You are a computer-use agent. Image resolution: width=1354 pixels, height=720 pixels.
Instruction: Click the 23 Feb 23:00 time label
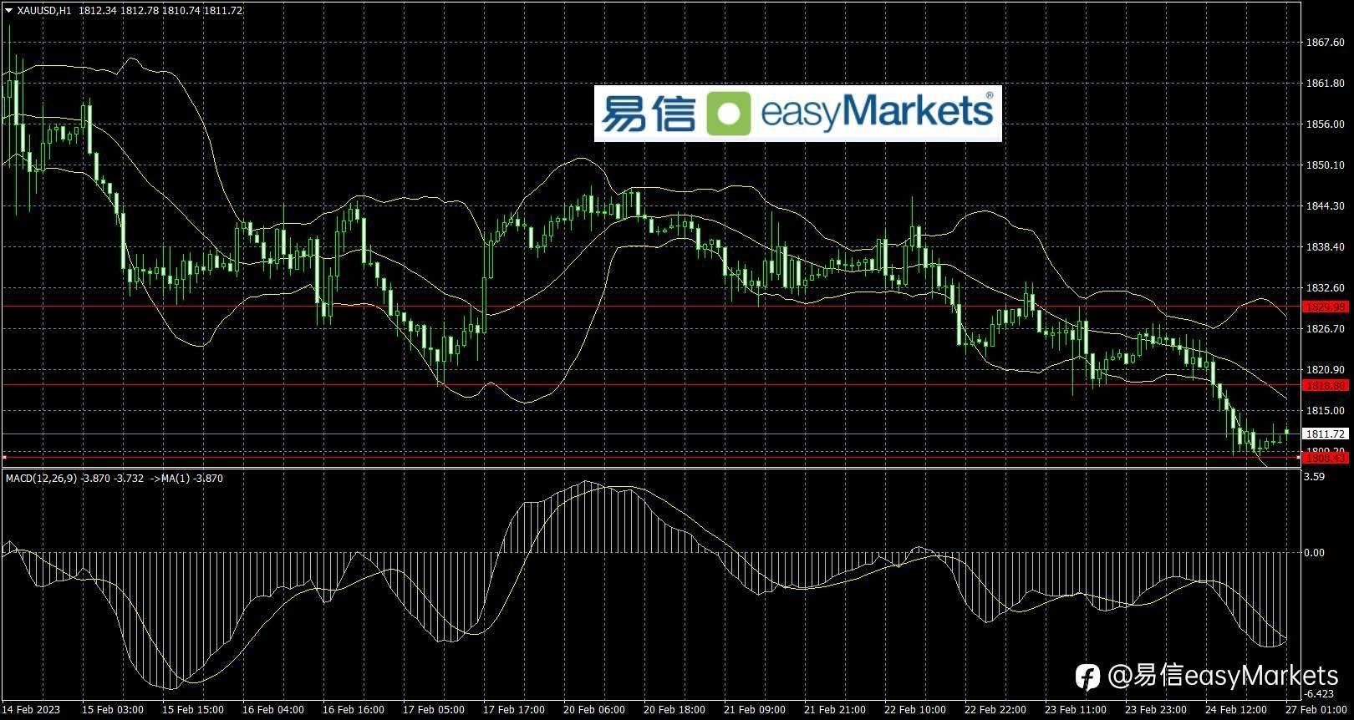tap(1156, 710)
